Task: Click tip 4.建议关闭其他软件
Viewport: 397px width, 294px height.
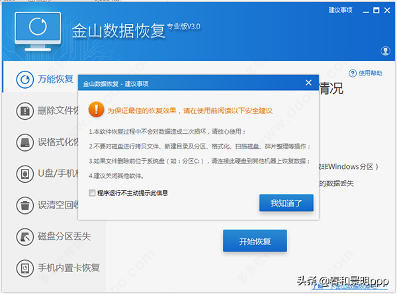Action: 116,176
